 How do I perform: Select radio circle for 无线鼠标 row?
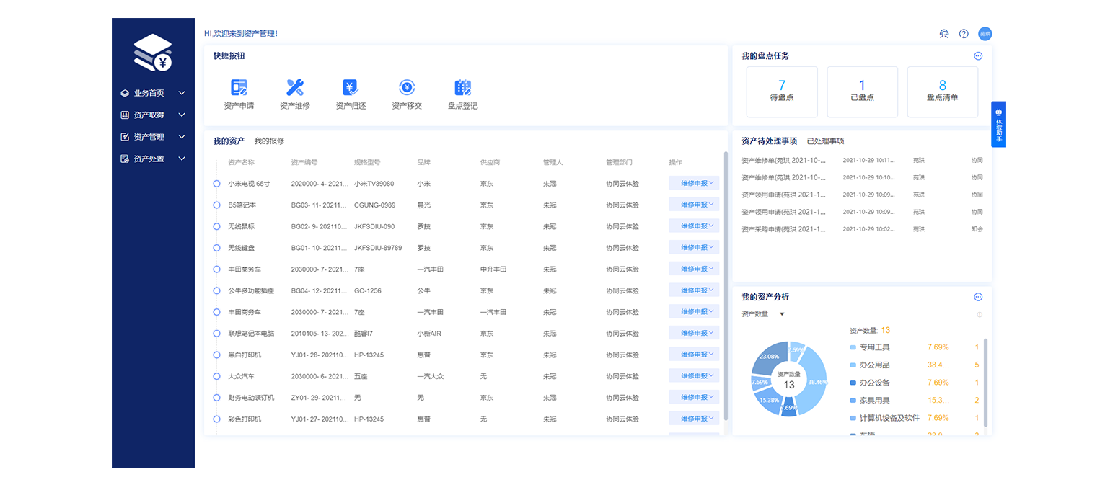tap(216, 226)
